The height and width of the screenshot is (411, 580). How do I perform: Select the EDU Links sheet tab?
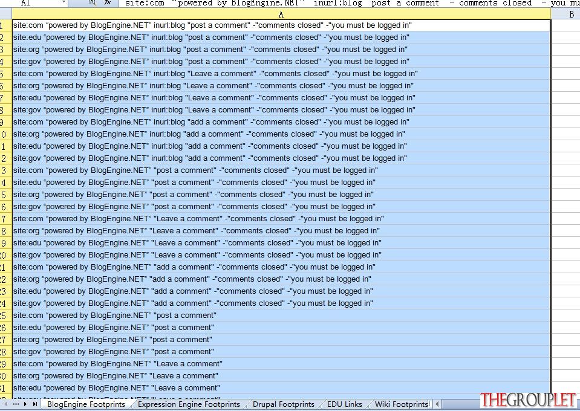[344, 404]
